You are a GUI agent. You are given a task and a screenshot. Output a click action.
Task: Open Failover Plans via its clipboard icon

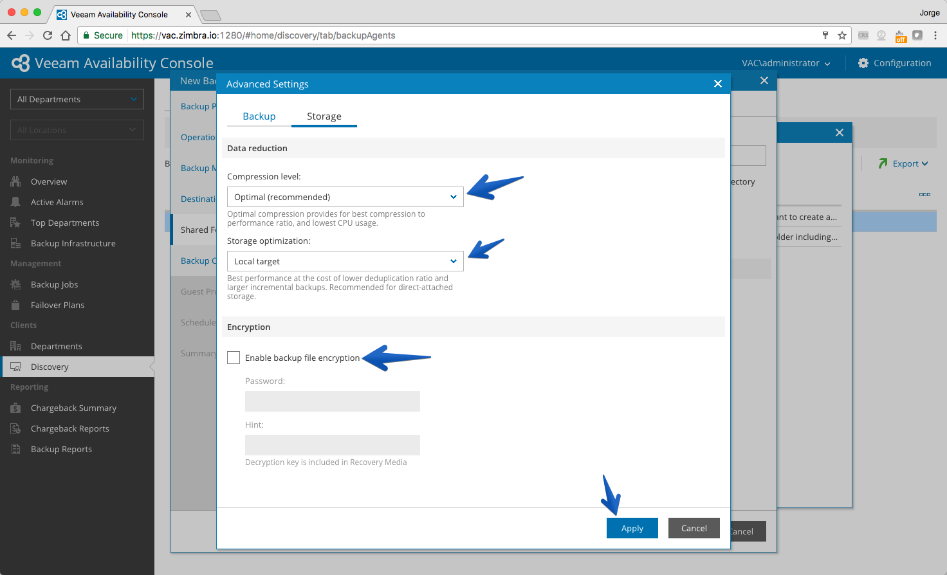click(15, 305)
